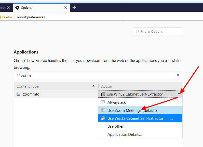Click the Zoom Meetings application icon in the list
The width and height of the screenshot is (203, 147).
pos(103,110)
